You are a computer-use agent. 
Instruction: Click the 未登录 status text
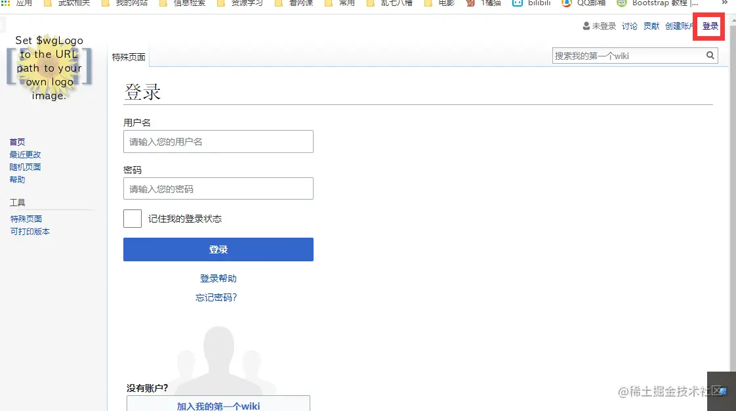603,26
